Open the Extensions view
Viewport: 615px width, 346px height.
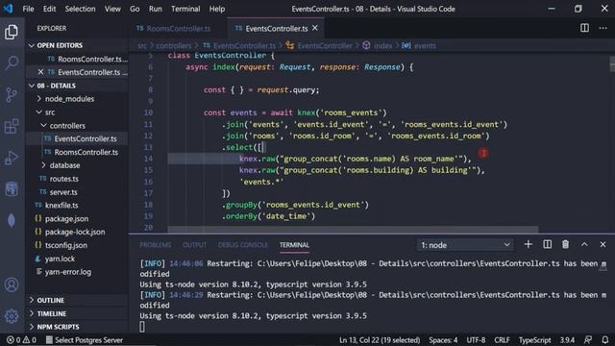(x=12, y=126)
